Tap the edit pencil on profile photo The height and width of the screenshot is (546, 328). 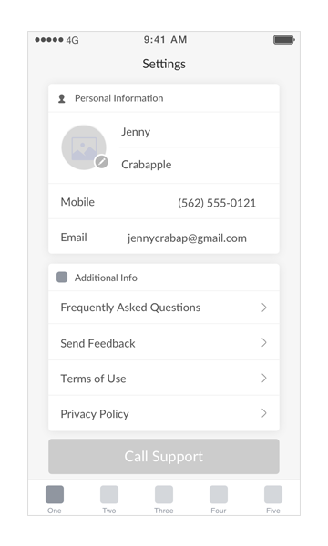click(x=102, y=162)
